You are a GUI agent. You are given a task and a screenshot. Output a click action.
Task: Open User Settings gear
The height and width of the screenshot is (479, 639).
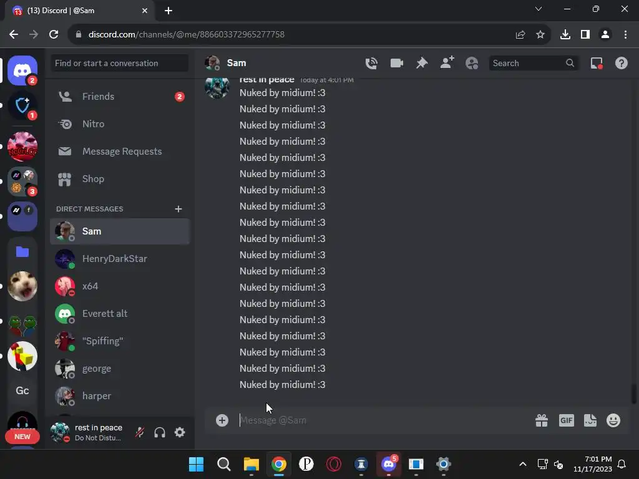(x=180, y=432)
